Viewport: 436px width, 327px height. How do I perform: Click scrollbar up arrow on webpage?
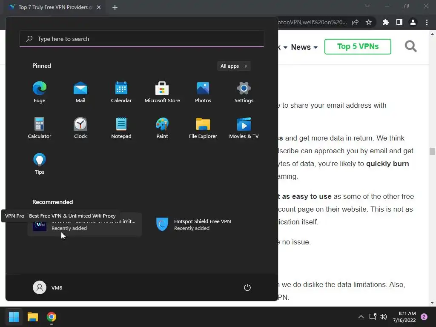tap(432, 34)
